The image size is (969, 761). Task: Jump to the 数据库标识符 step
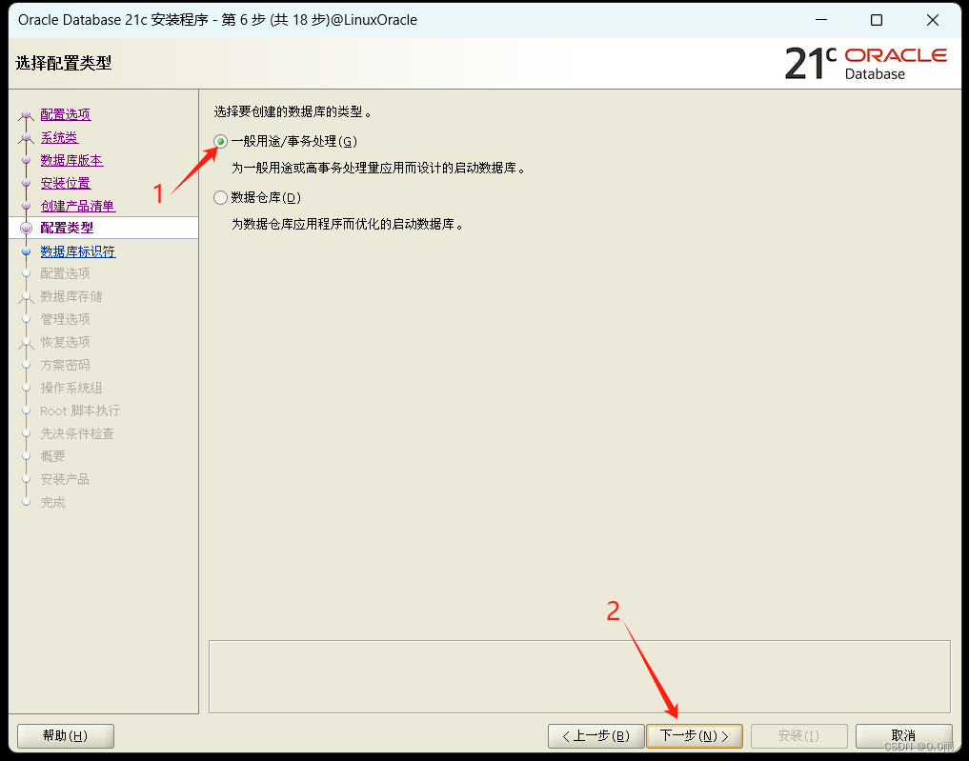click(x=78, y=250)
